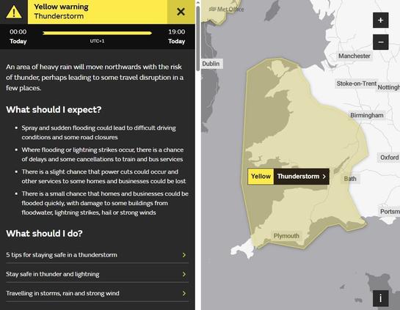Open the map info button
Viewport: 400px width, 310px height.
[381, 298]
